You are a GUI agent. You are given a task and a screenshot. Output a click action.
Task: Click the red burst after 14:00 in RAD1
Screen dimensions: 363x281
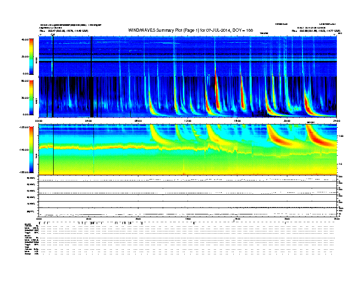click(217, 93)
